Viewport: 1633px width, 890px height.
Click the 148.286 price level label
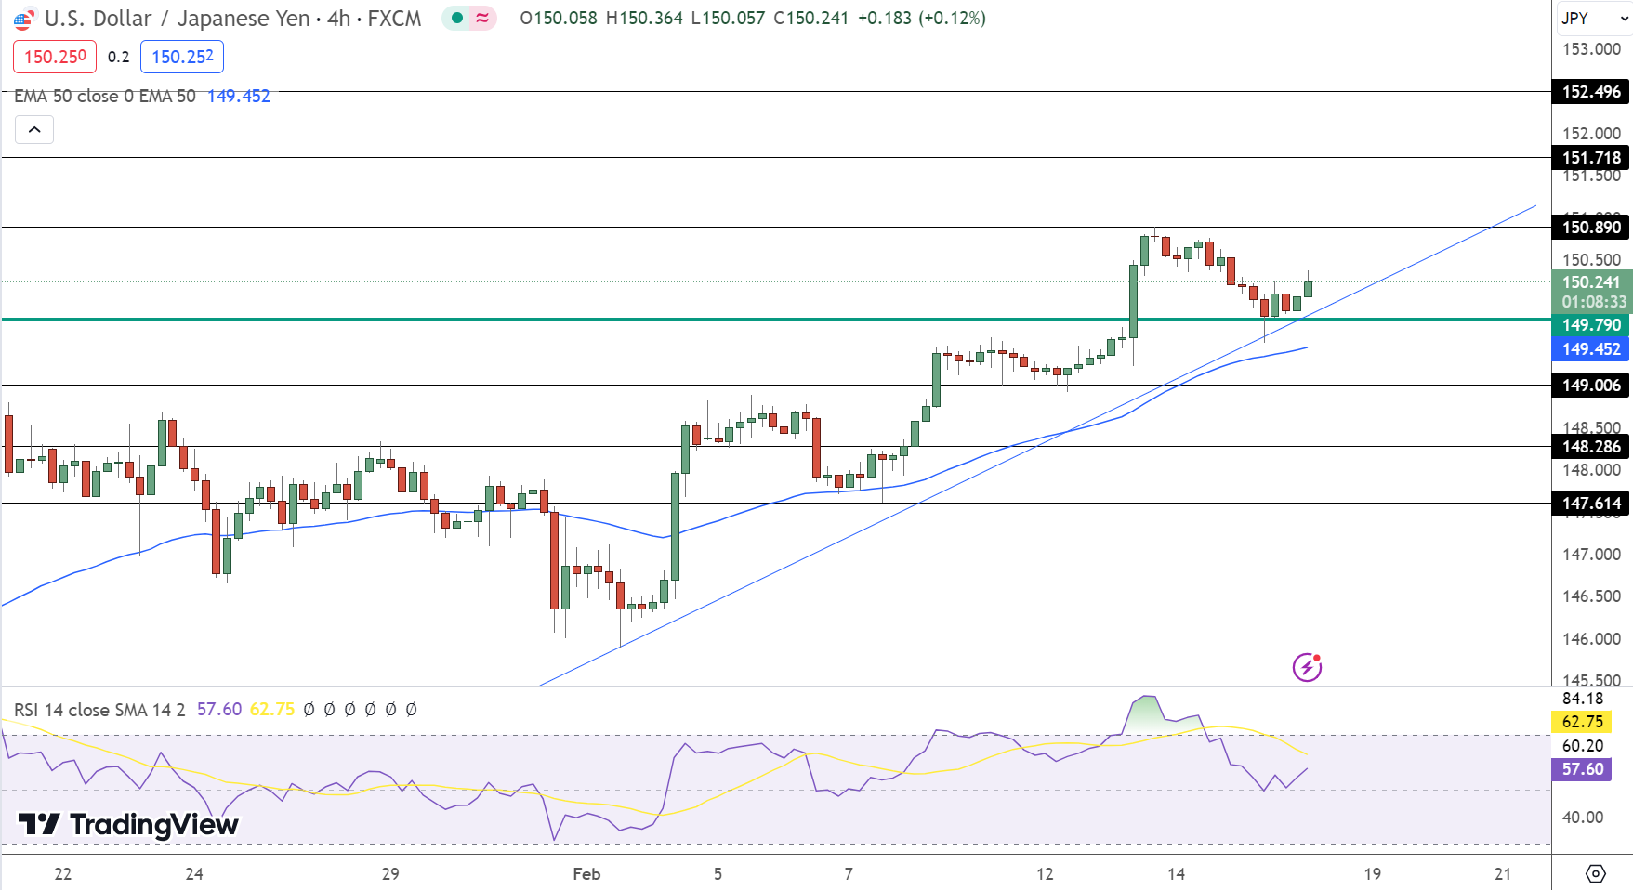point(1591,447)
